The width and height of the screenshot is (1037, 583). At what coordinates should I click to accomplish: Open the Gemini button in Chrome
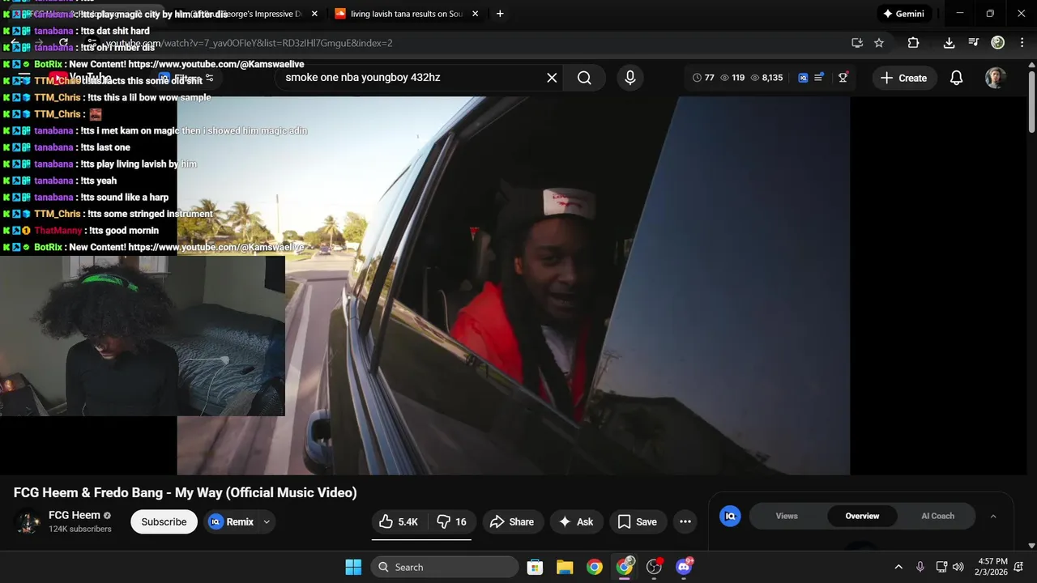(x=903, y=14)
